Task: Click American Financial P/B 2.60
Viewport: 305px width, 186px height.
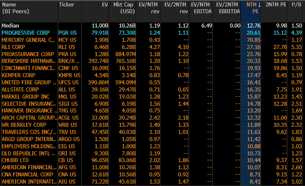Action: (x=296, y=167)
